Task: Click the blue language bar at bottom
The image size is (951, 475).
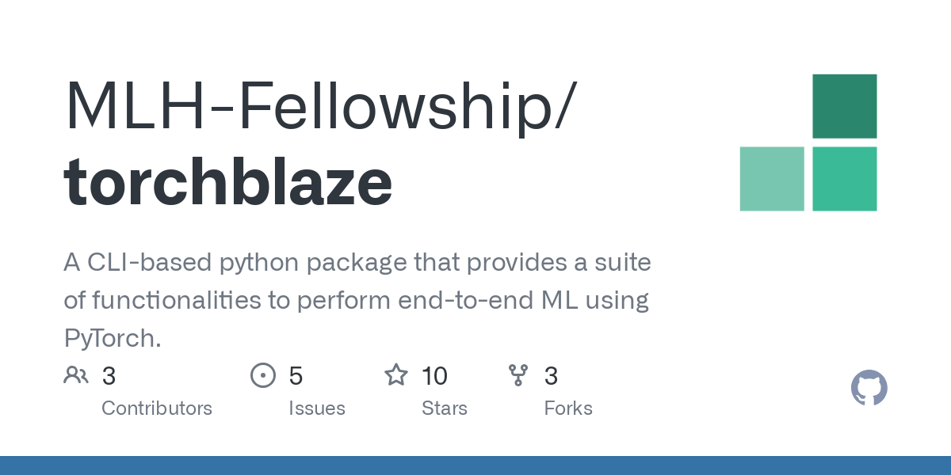Action: (475, 465)
